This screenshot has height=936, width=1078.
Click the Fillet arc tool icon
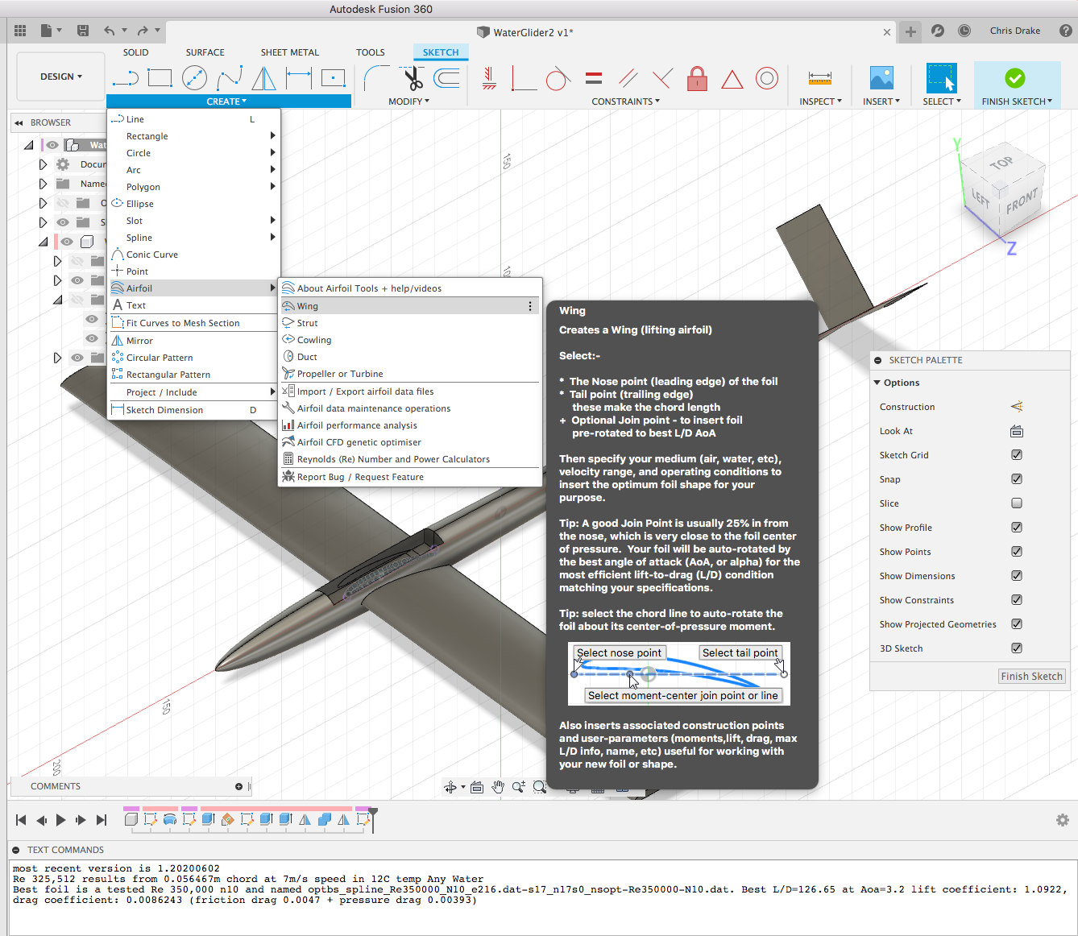pos(375,78)
